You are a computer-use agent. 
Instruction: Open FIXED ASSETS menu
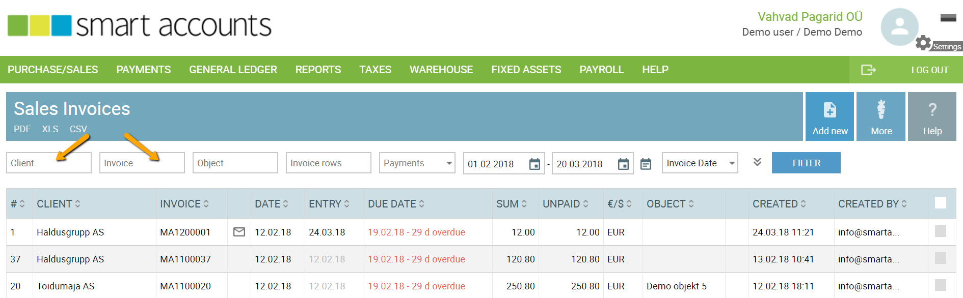[526, 70]
